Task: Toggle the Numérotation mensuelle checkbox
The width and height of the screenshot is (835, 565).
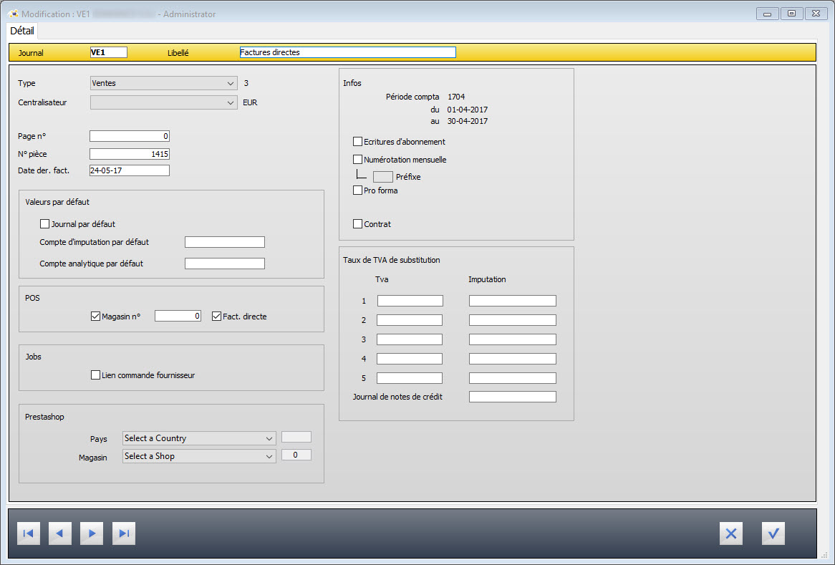Action: [358, 160]
